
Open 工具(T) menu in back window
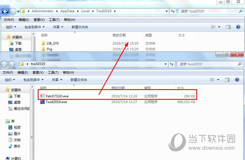[54, 20]
